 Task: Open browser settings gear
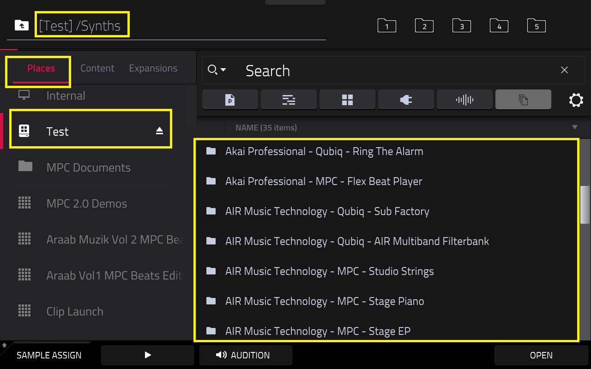(576, 100)
